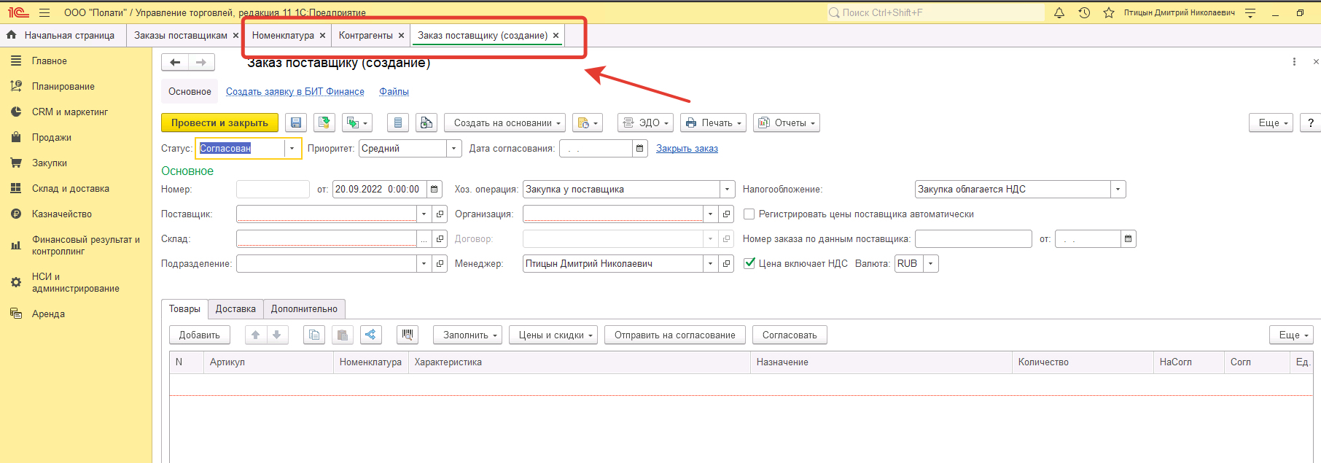Click the Провести и закрыть button

[x=219, y=123]
